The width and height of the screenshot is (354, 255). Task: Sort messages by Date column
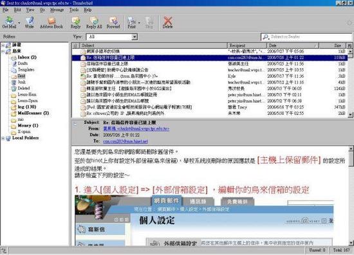click(292, 46)
